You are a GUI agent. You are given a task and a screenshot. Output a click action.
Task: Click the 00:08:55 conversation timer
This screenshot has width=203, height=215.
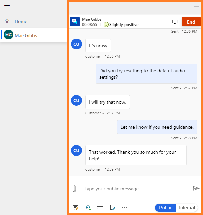pos(90,25)
